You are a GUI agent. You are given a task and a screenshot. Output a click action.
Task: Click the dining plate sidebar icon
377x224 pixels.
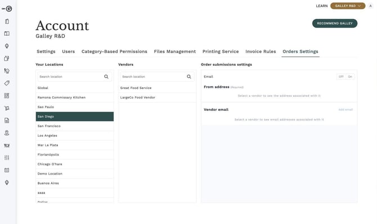[7, 145]
